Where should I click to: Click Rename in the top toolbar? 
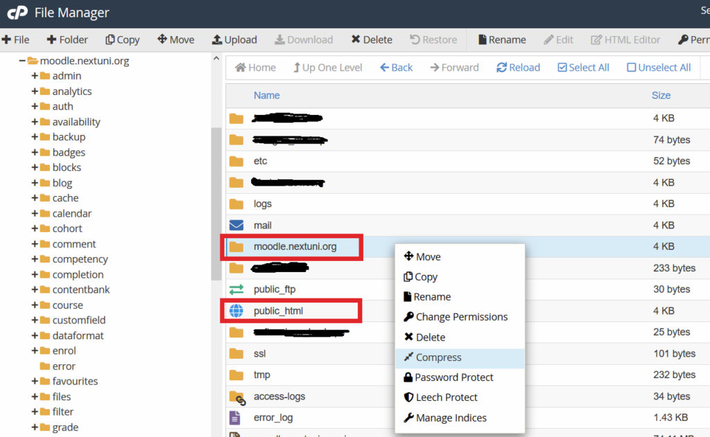point(502,39)
